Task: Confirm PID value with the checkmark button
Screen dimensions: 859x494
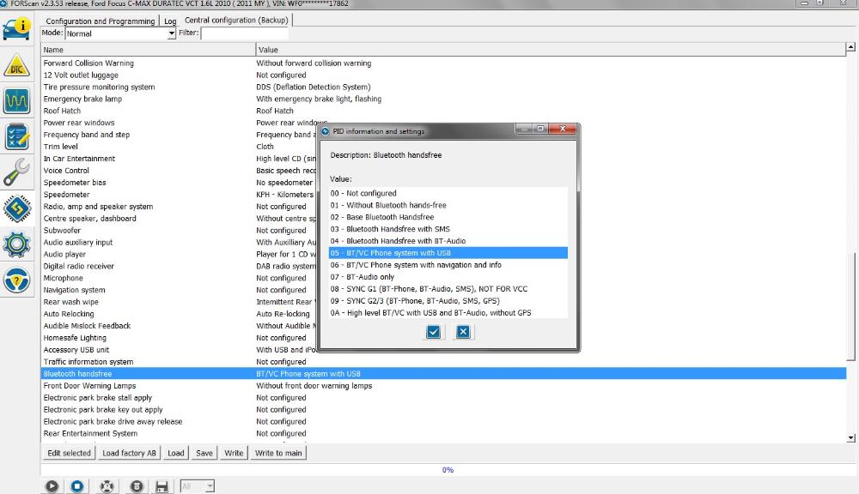Action: 434,332
